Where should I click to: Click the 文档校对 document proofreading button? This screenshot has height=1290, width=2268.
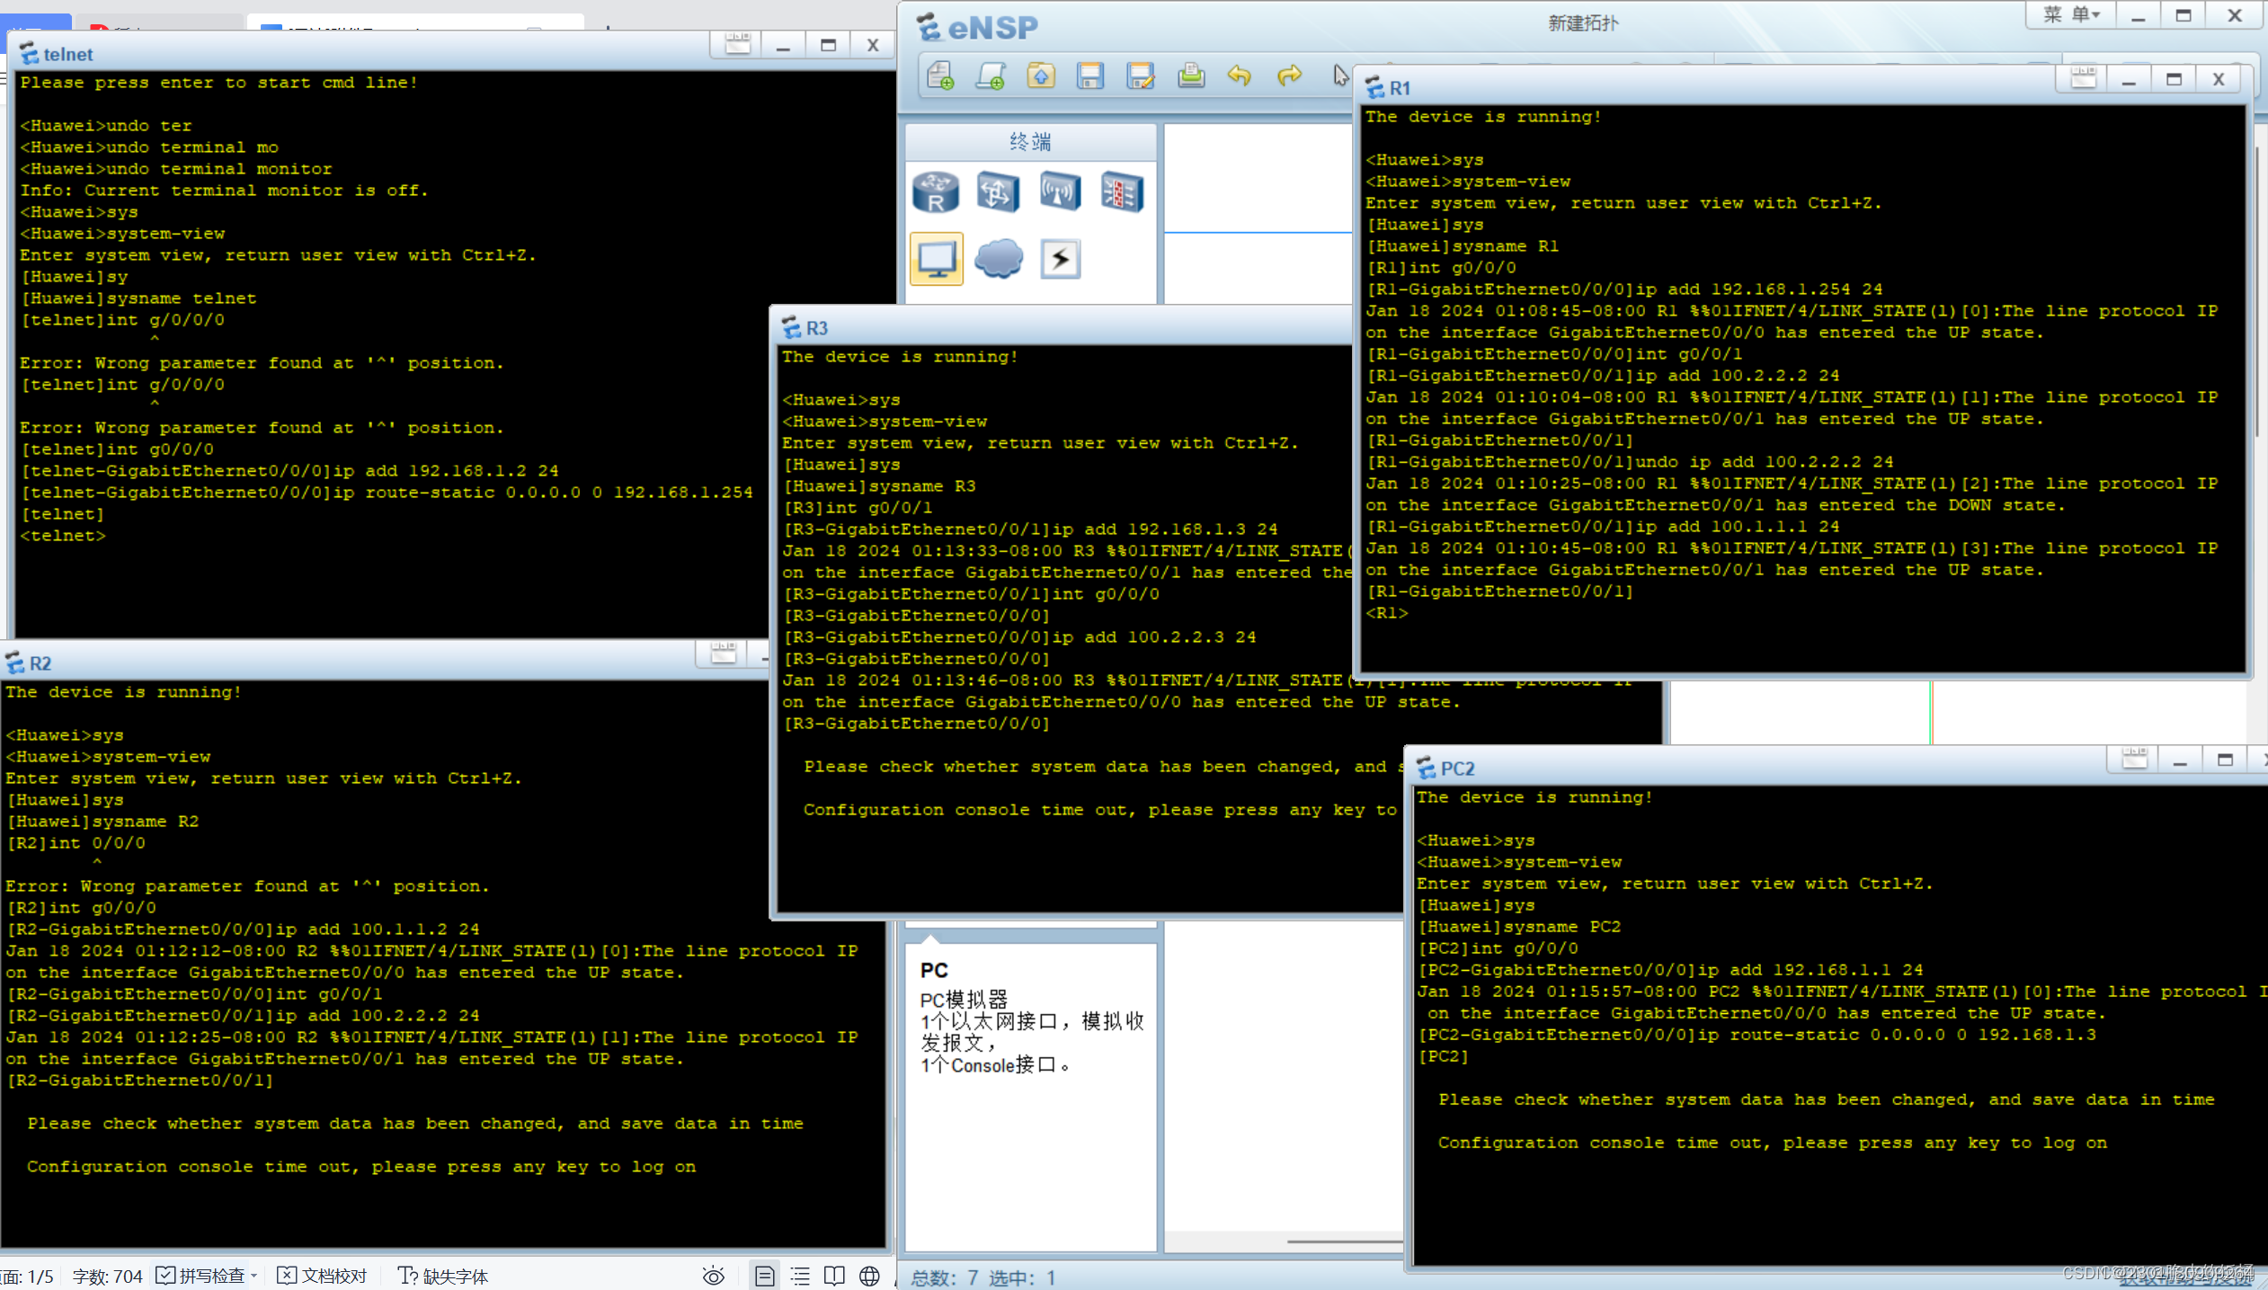pyautogui.click(x=323, y=1276)
